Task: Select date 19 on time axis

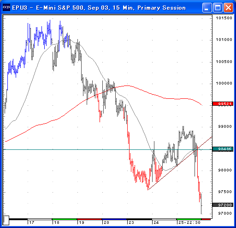Action: click(82, 222)
